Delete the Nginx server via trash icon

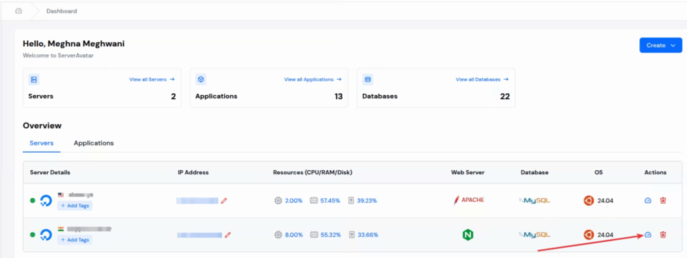click(x=663, y=235)
